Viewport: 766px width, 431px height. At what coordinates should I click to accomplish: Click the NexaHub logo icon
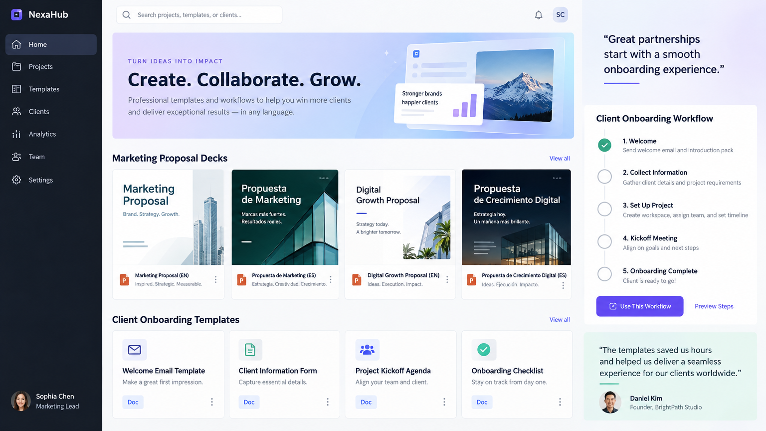[x=16, y=14]
